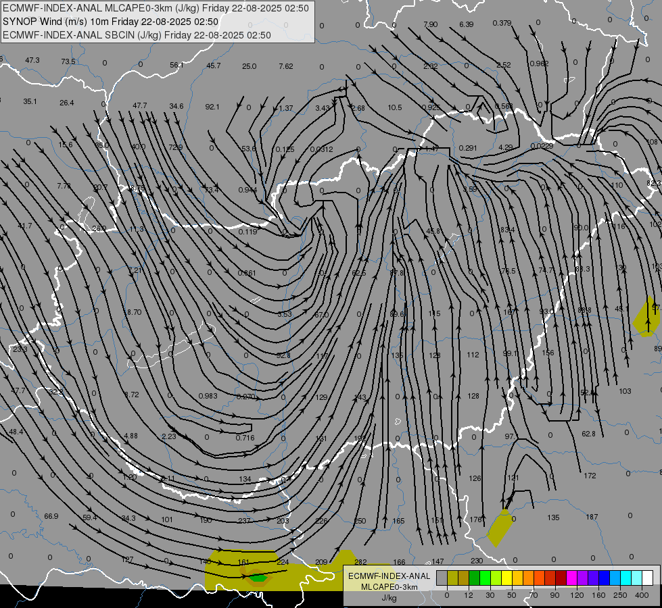662x608 pixels.
Task: Click the map value '0.291'
Action: 468,148
